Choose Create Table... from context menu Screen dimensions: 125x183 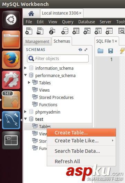[x=81, y=133]
